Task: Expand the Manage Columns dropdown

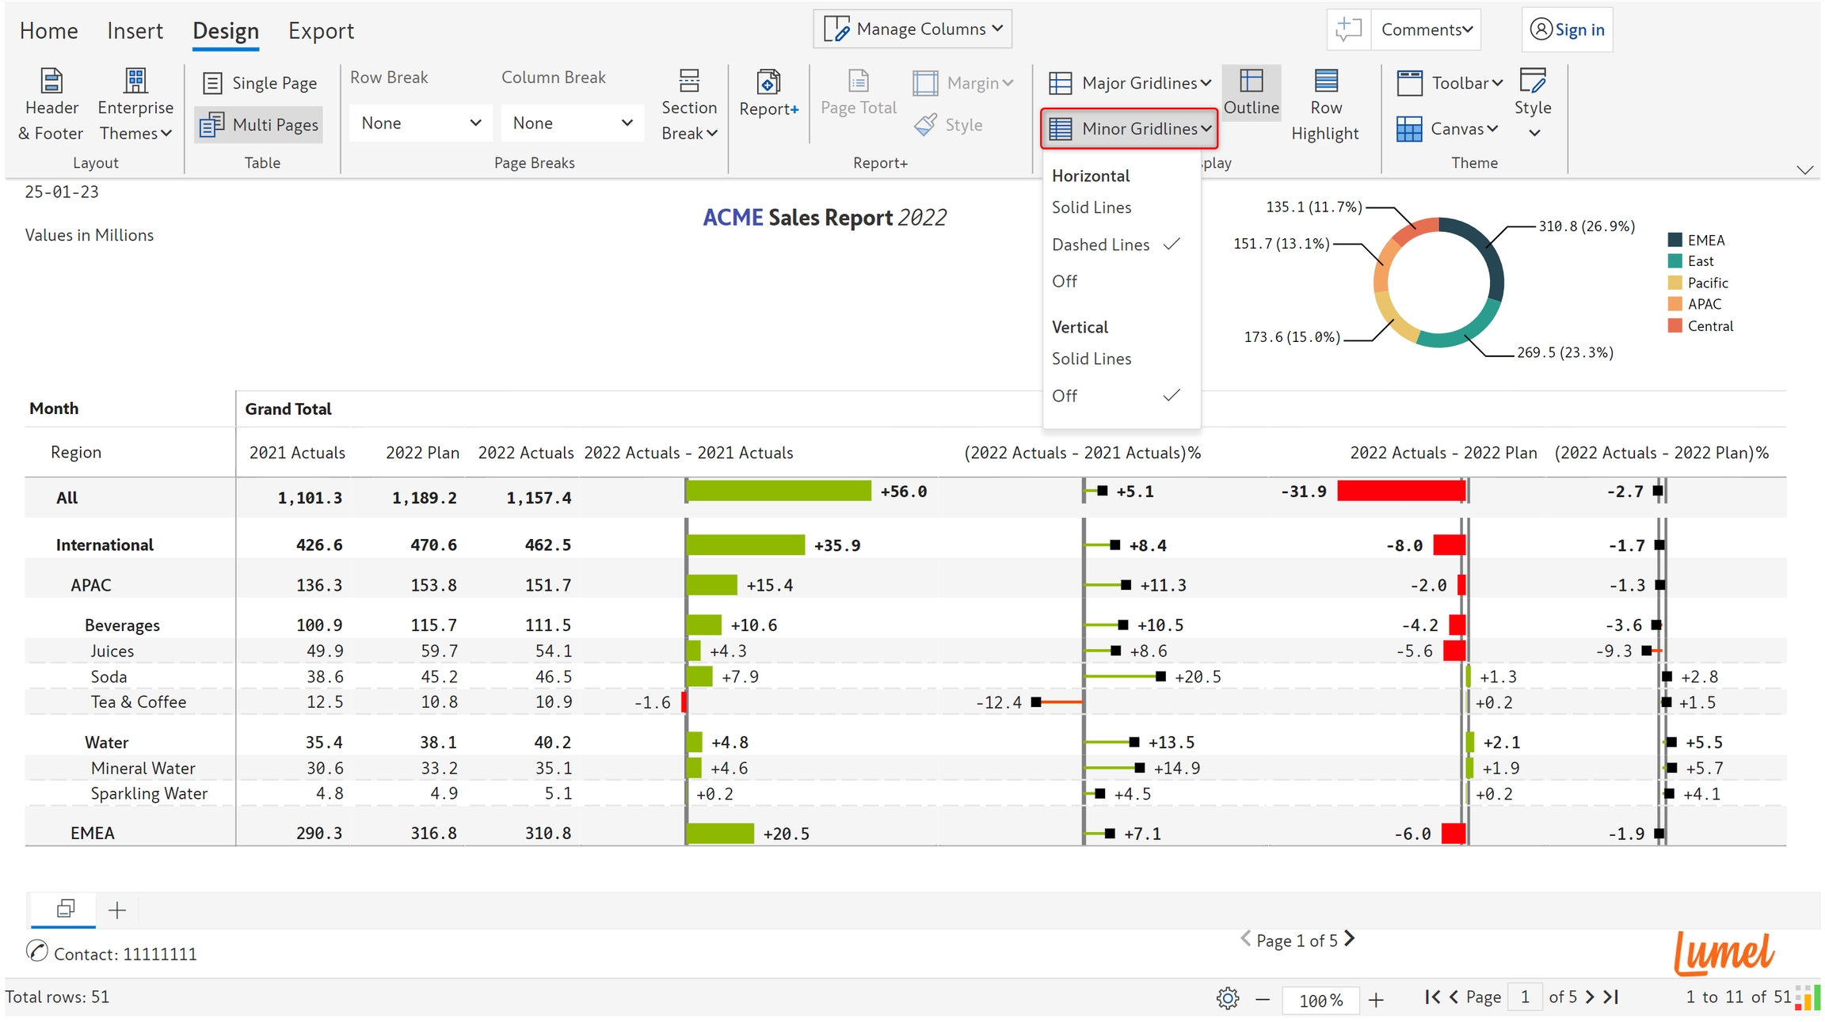Action: point(912,29)
